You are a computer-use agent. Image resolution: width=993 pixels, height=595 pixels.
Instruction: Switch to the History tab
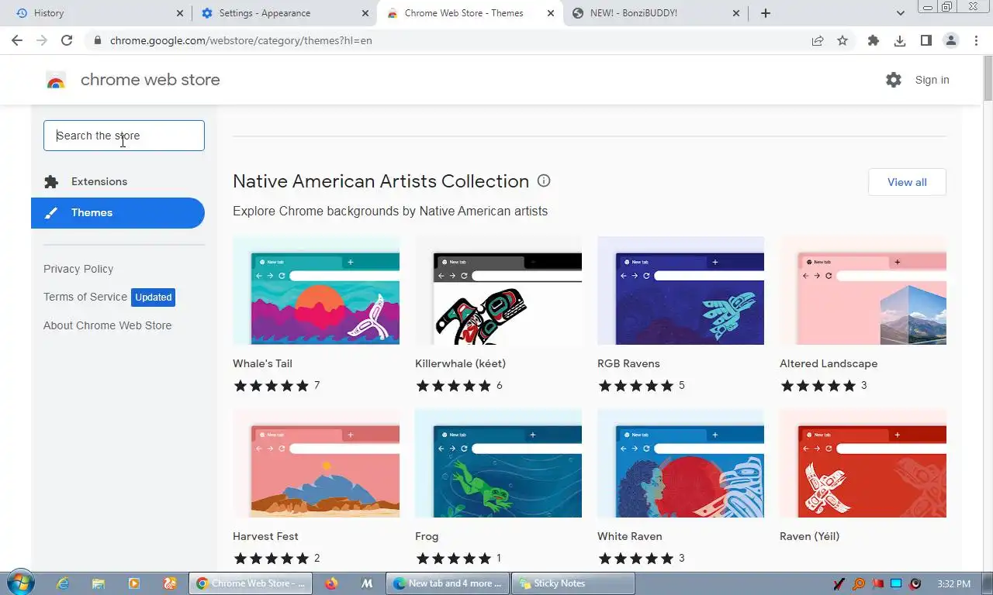click(98, 13)
